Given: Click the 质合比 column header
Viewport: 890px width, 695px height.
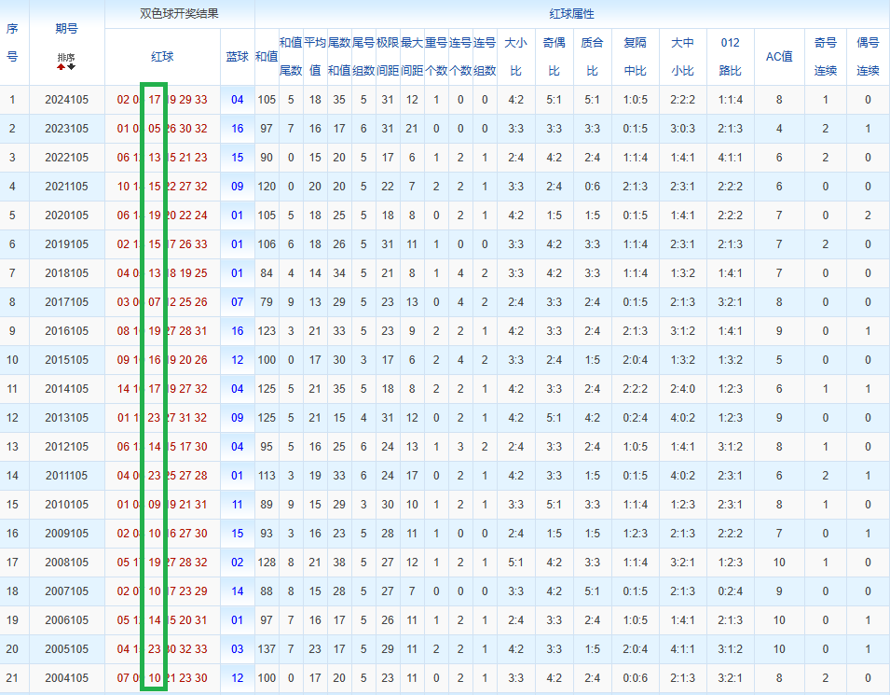Looking at the screenshot, I should click(x=592, y=56).
